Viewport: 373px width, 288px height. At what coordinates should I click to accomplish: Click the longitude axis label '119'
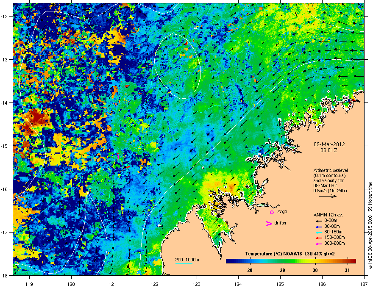tap(29, 284)
